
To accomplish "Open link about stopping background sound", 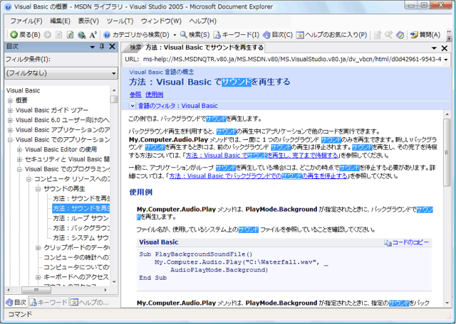I will click(x=258, y=176).
